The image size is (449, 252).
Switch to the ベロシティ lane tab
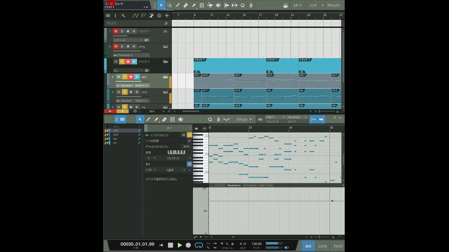220,185
